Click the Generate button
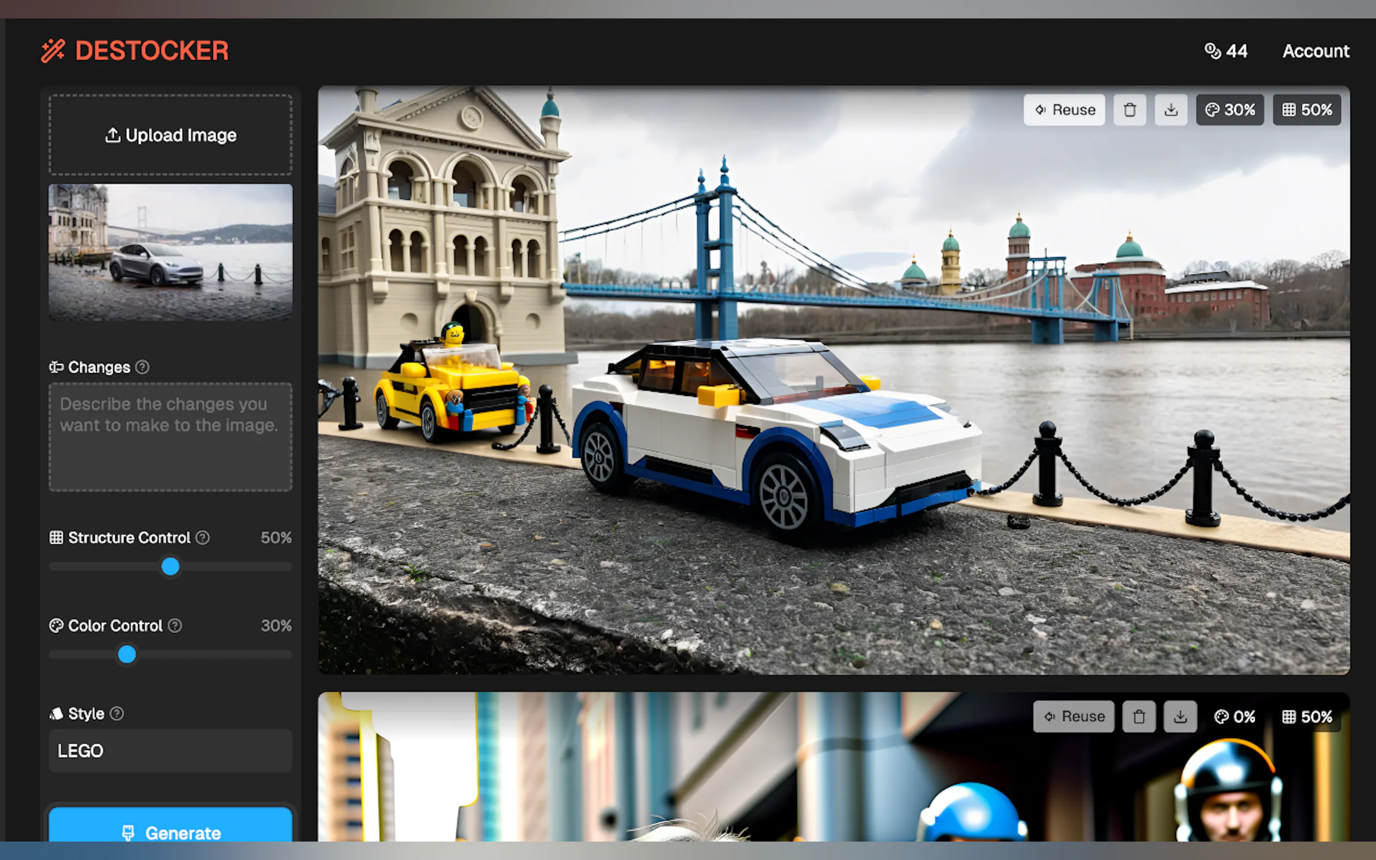The width and height of the screenshot is (1376, 860). (x=170, y=833)
